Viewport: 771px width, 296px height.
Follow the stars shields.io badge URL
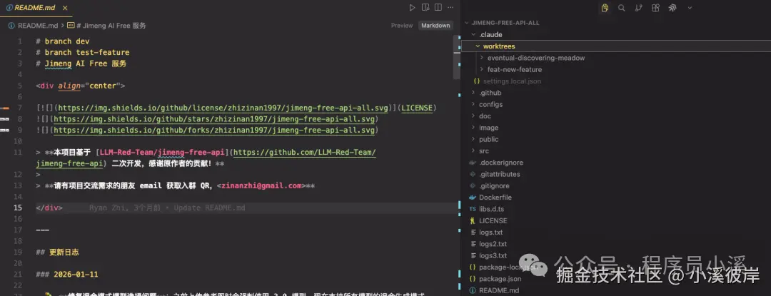(x=215, y=119)
